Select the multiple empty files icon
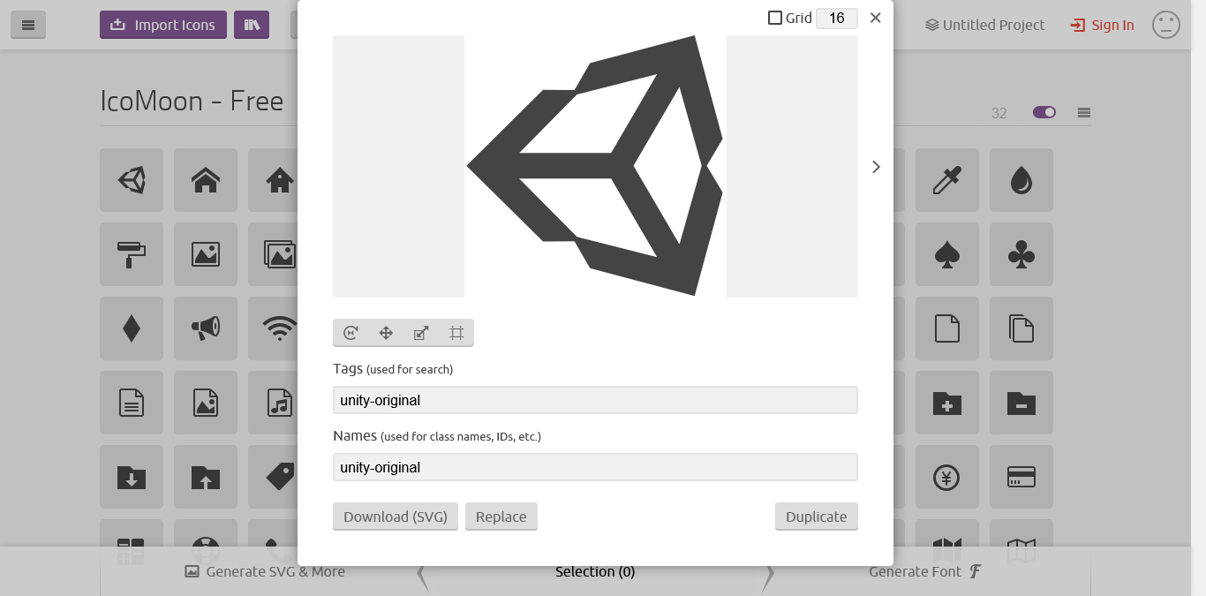This screenshot has width=1206, height=596. tap(1021, 328)
